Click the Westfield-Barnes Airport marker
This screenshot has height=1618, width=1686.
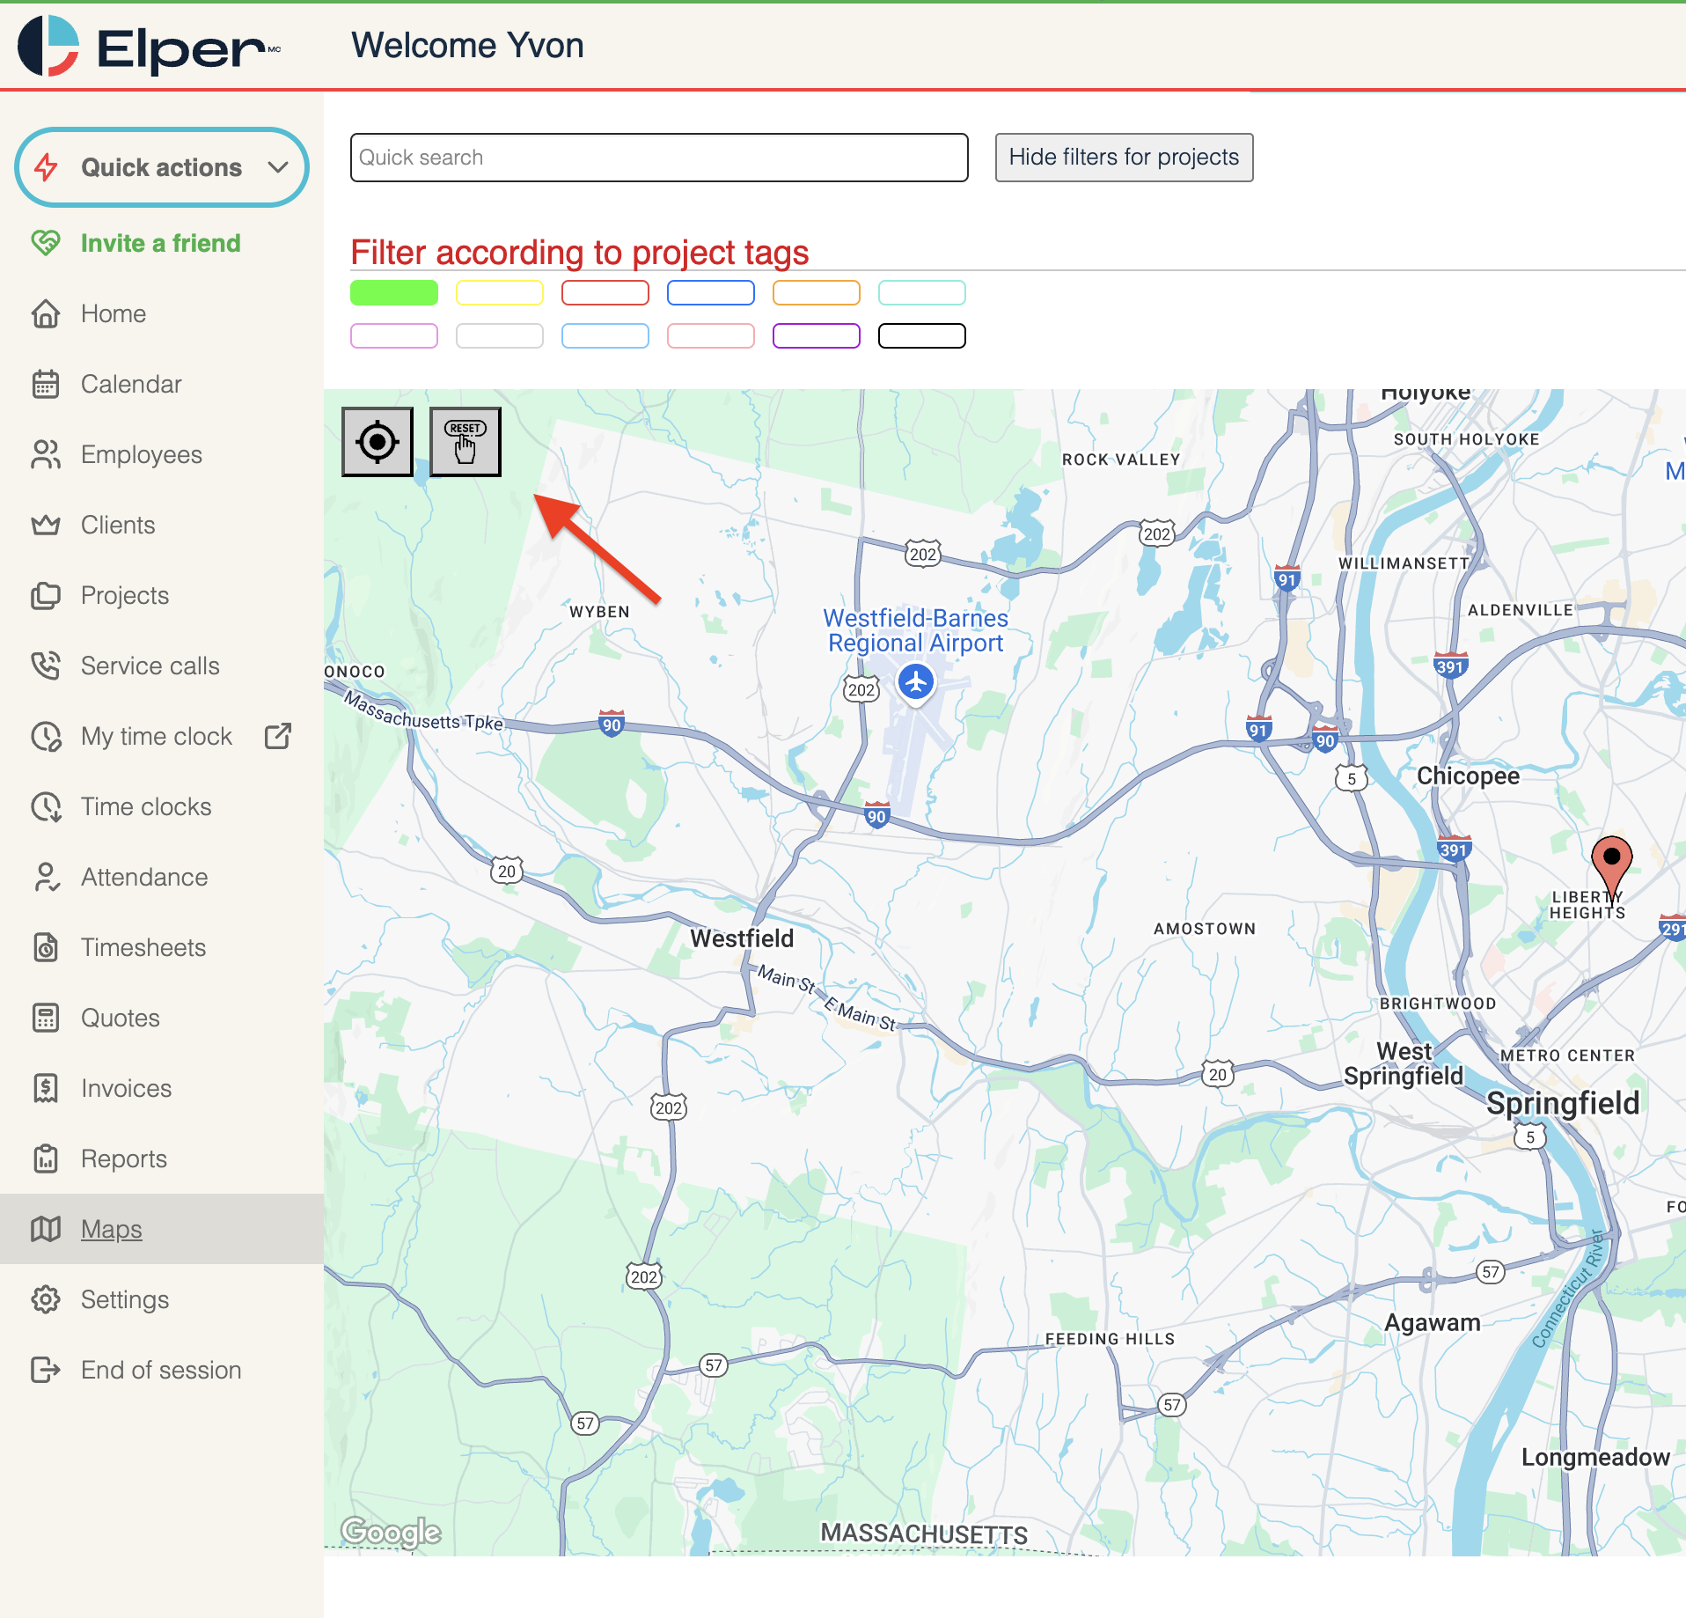point(916,682)
